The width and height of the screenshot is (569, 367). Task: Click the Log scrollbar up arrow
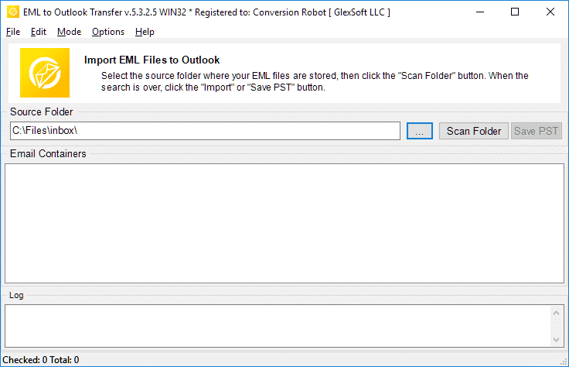[557, 312]
